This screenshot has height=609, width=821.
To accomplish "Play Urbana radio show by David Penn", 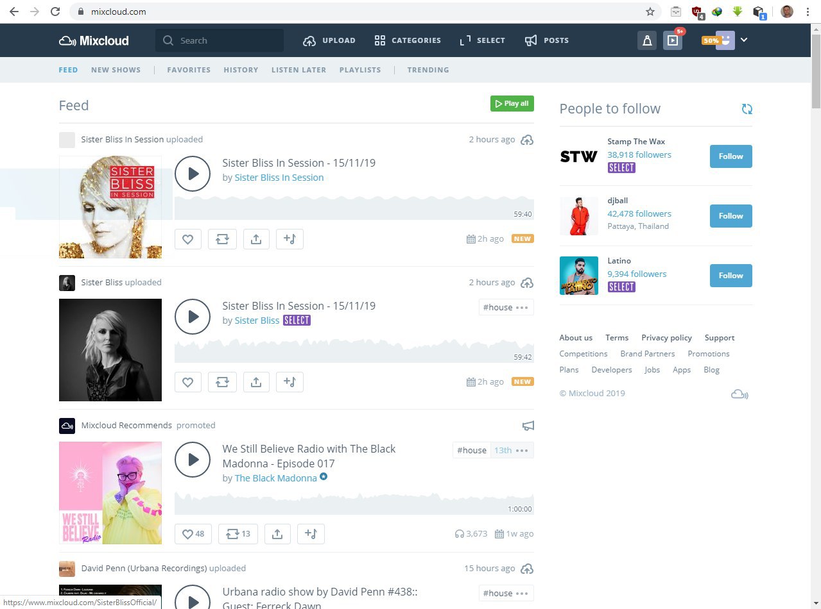I will click(193, 599).
